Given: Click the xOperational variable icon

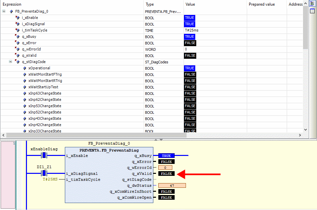Looking at the screenshot, I should tap(25, 68).
